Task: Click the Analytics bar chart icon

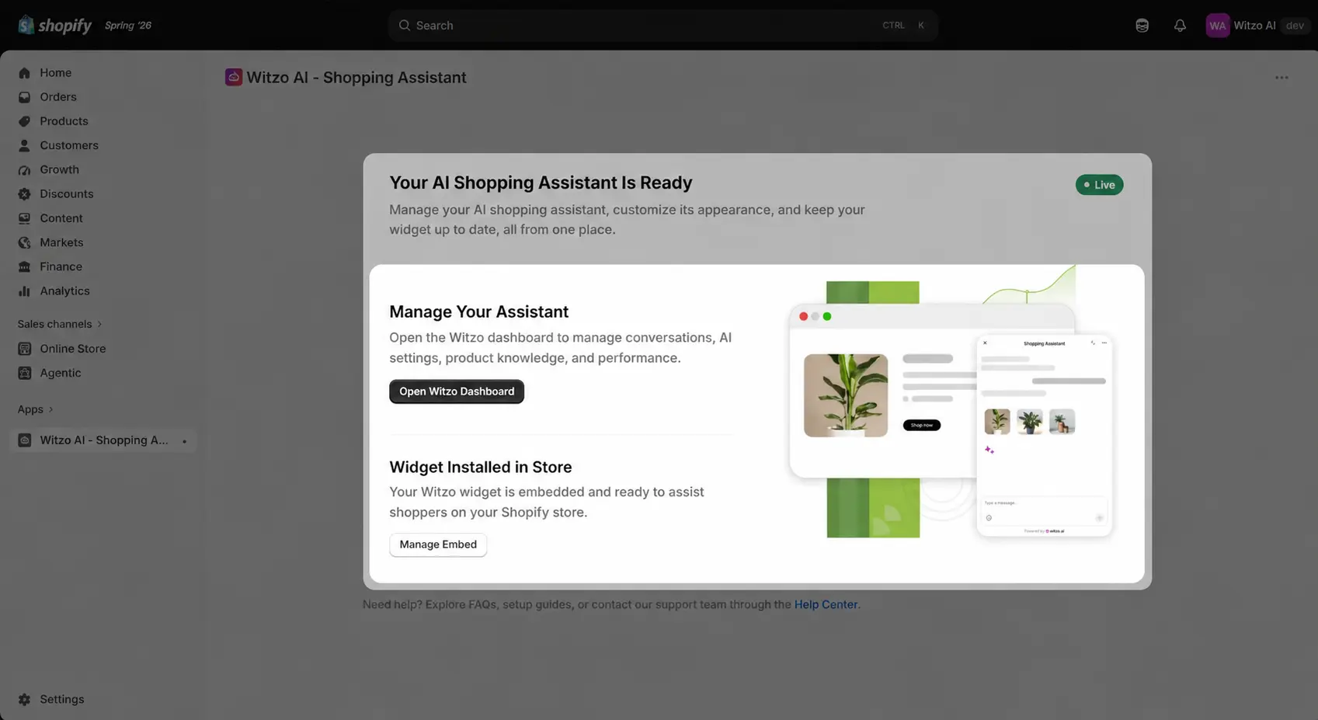Action: [25, 291]
